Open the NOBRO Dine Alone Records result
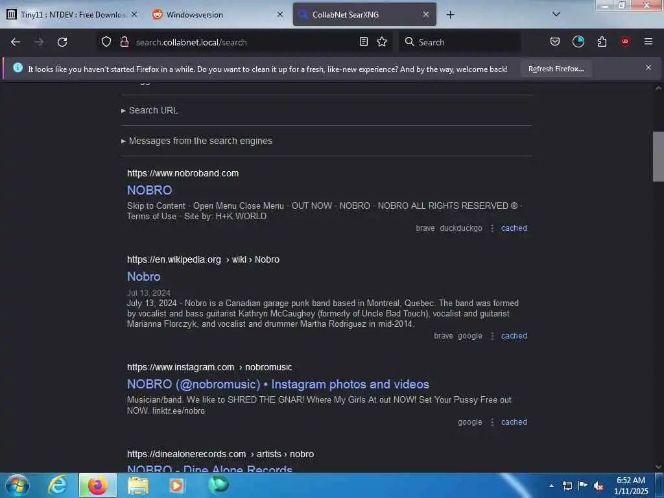 [x=209, y=468]
